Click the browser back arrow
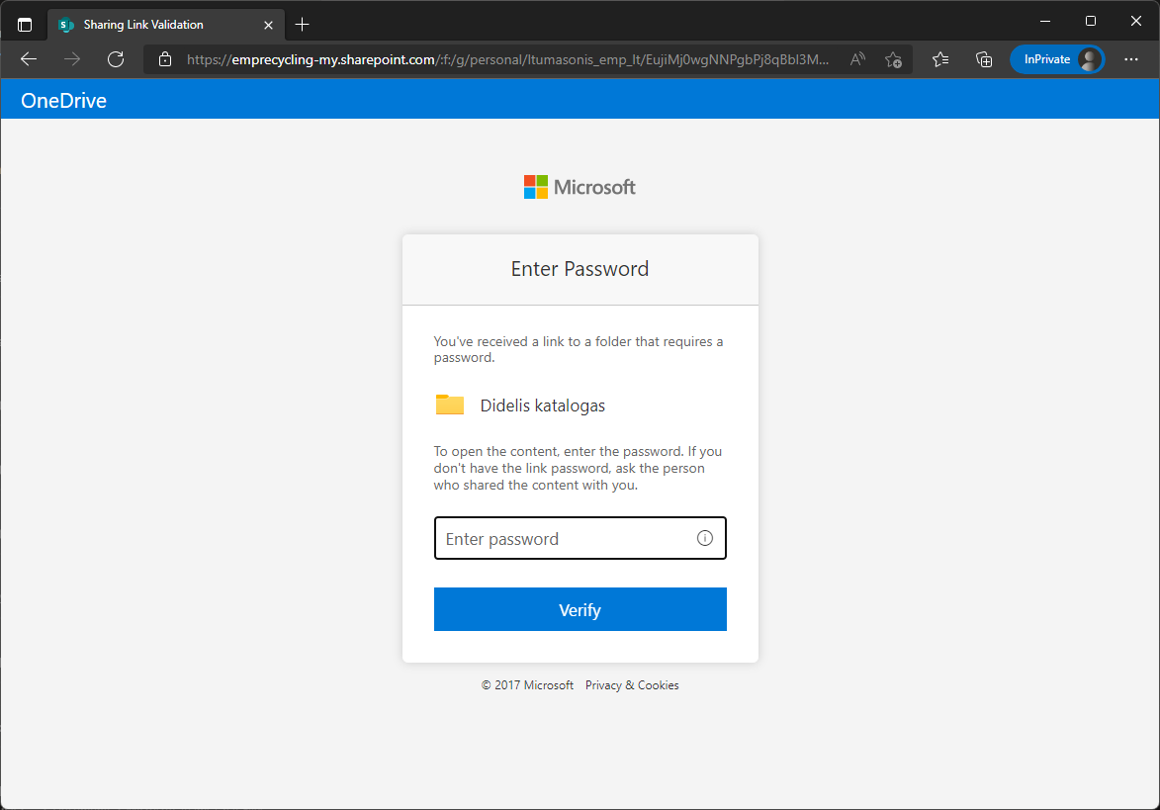Image resolution: width=1160 pixels, height=810 pixels. pyautogui.click(x=29, y=59)
